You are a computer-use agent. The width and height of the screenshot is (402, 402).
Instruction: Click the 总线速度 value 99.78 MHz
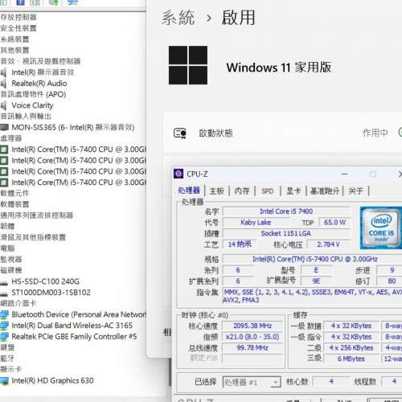(252, 348)
